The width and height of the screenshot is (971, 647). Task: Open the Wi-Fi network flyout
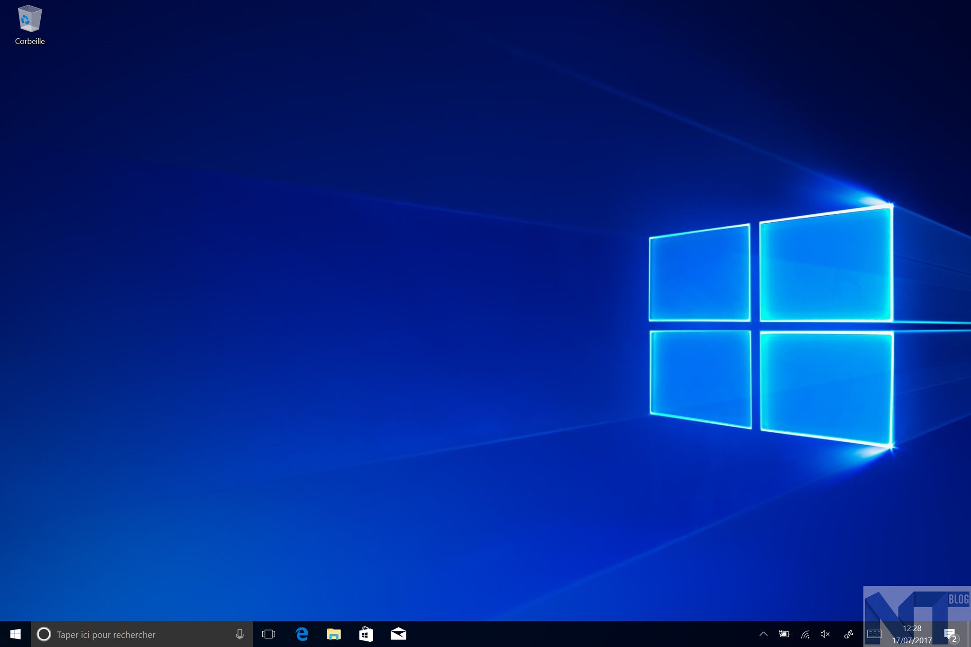[805, 634]
